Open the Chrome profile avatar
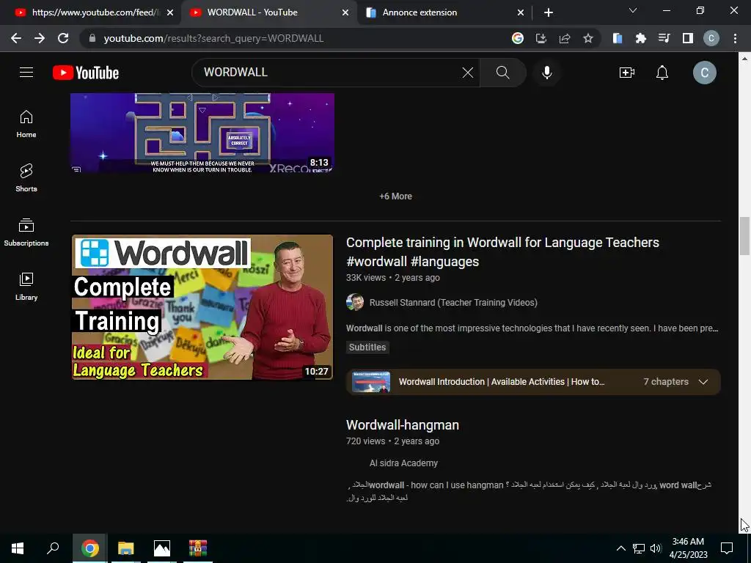The width and height of the screenshot is (751, 563). coord(711,38)
